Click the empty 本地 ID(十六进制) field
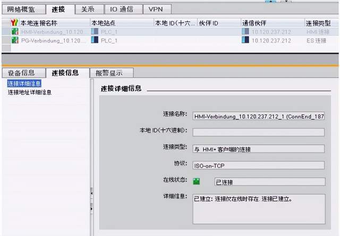This screenshot has height=236, width=340. click(259, 132)
